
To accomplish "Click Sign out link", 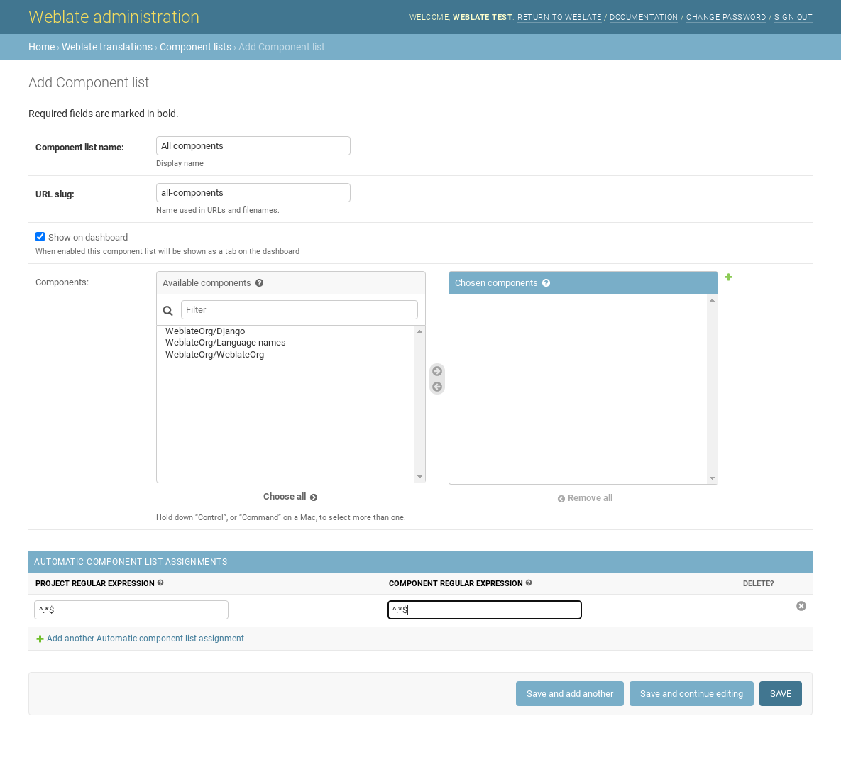I will (x=793, y=17).
